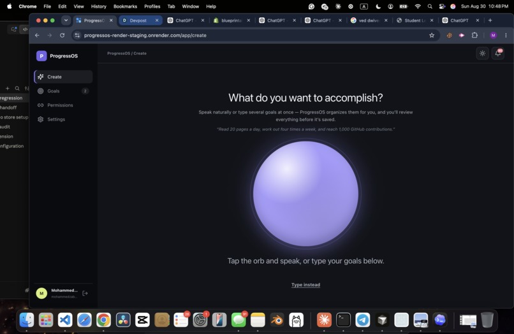Viewport: 514px width, 334px height.
Task: Open Telegram from the dock
Action: pyautogui.click(x=363, y=320)
